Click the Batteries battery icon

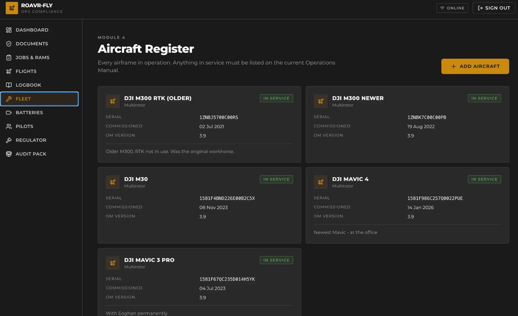(x=9, y=112)
